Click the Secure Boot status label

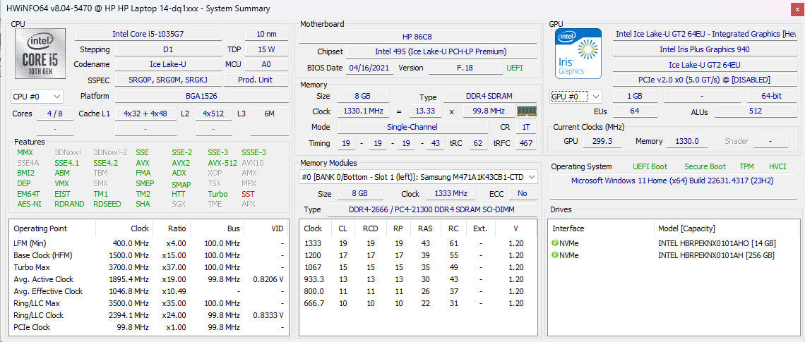tap(705, 166)
